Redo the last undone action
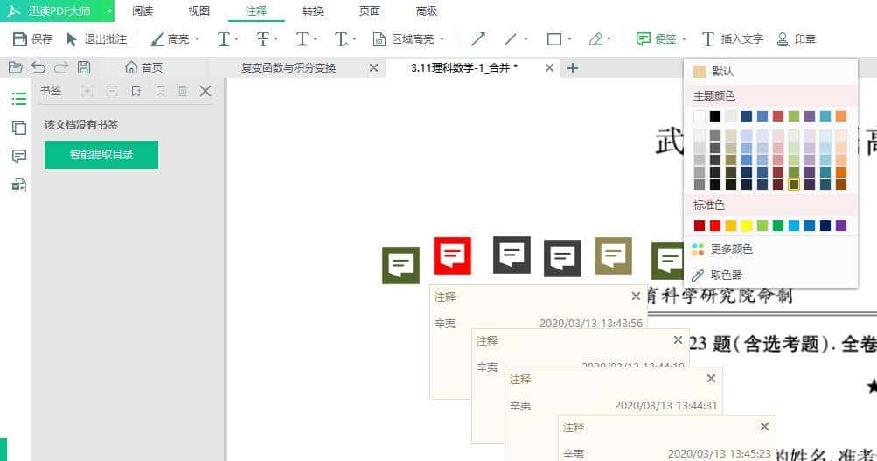 click(x=61, y=67)
